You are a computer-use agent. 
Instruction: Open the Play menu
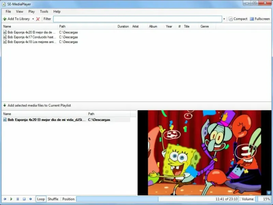pos(31,12)
